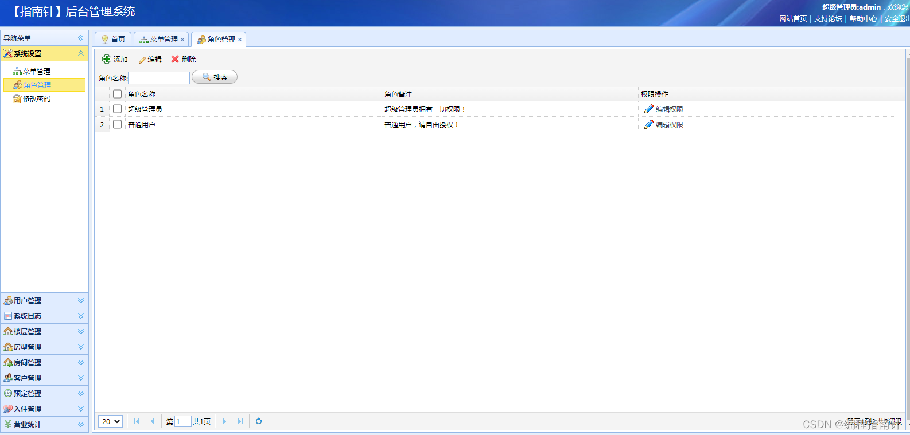Open the page size dropdown showing 20
This screenshot has height=435, width=910.
click(x=110, y=421)
